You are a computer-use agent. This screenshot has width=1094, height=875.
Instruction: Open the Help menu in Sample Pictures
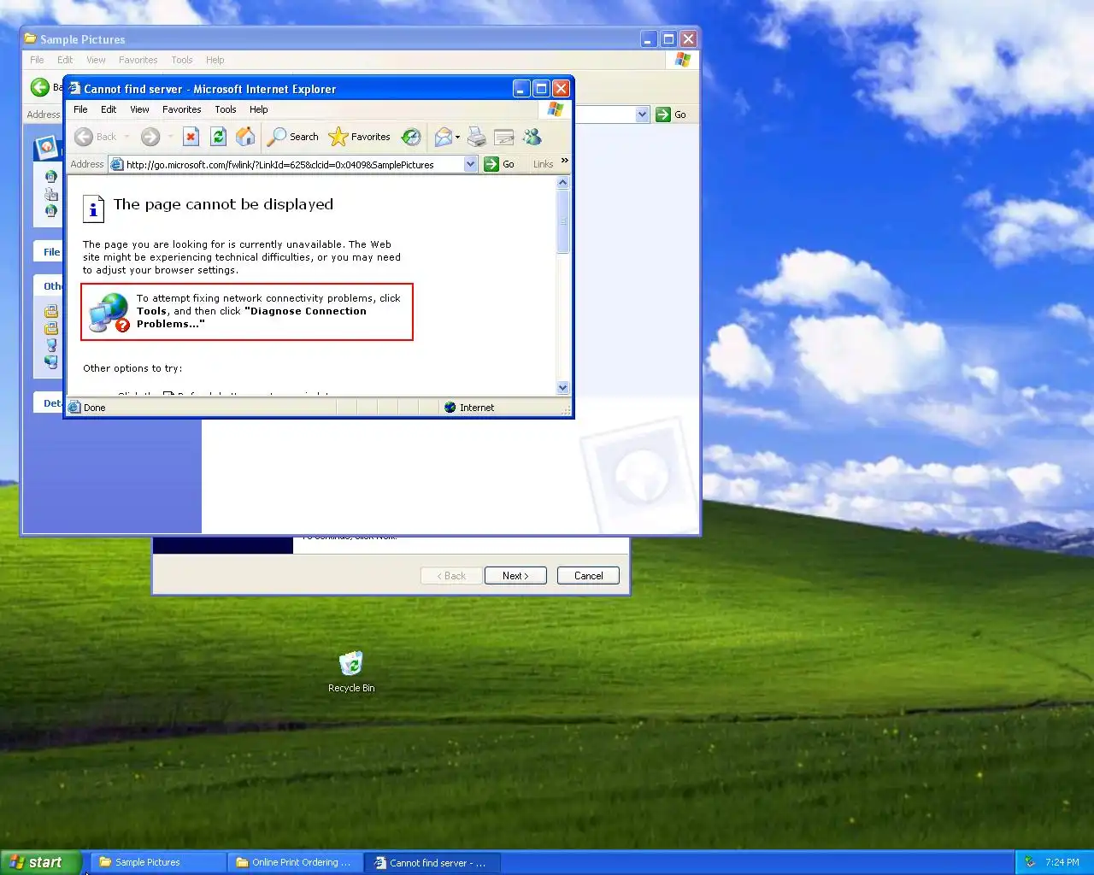(215, 60)
